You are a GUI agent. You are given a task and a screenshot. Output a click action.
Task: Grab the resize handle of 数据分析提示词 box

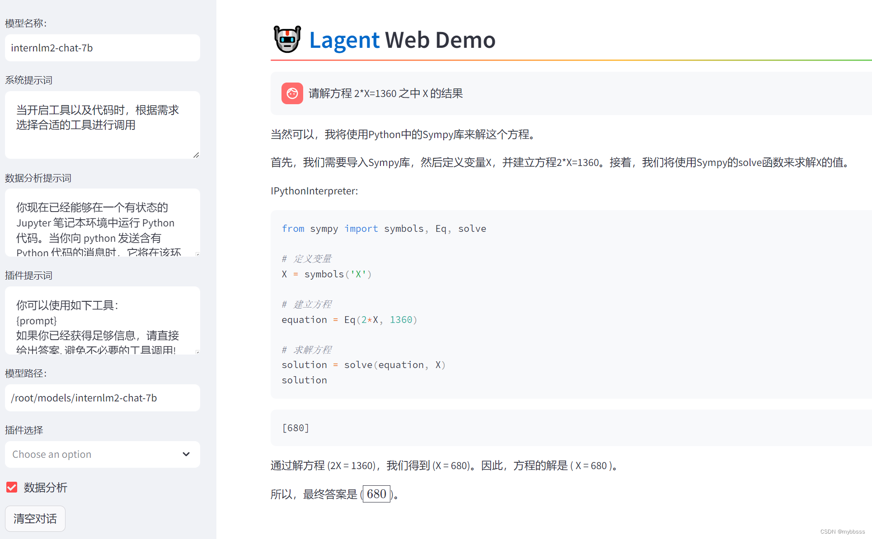pyautogui.click(x=197, y=254)
